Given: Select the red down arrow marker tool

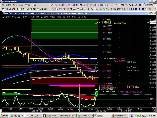Looking at the screenshot, I should [59, 5].
